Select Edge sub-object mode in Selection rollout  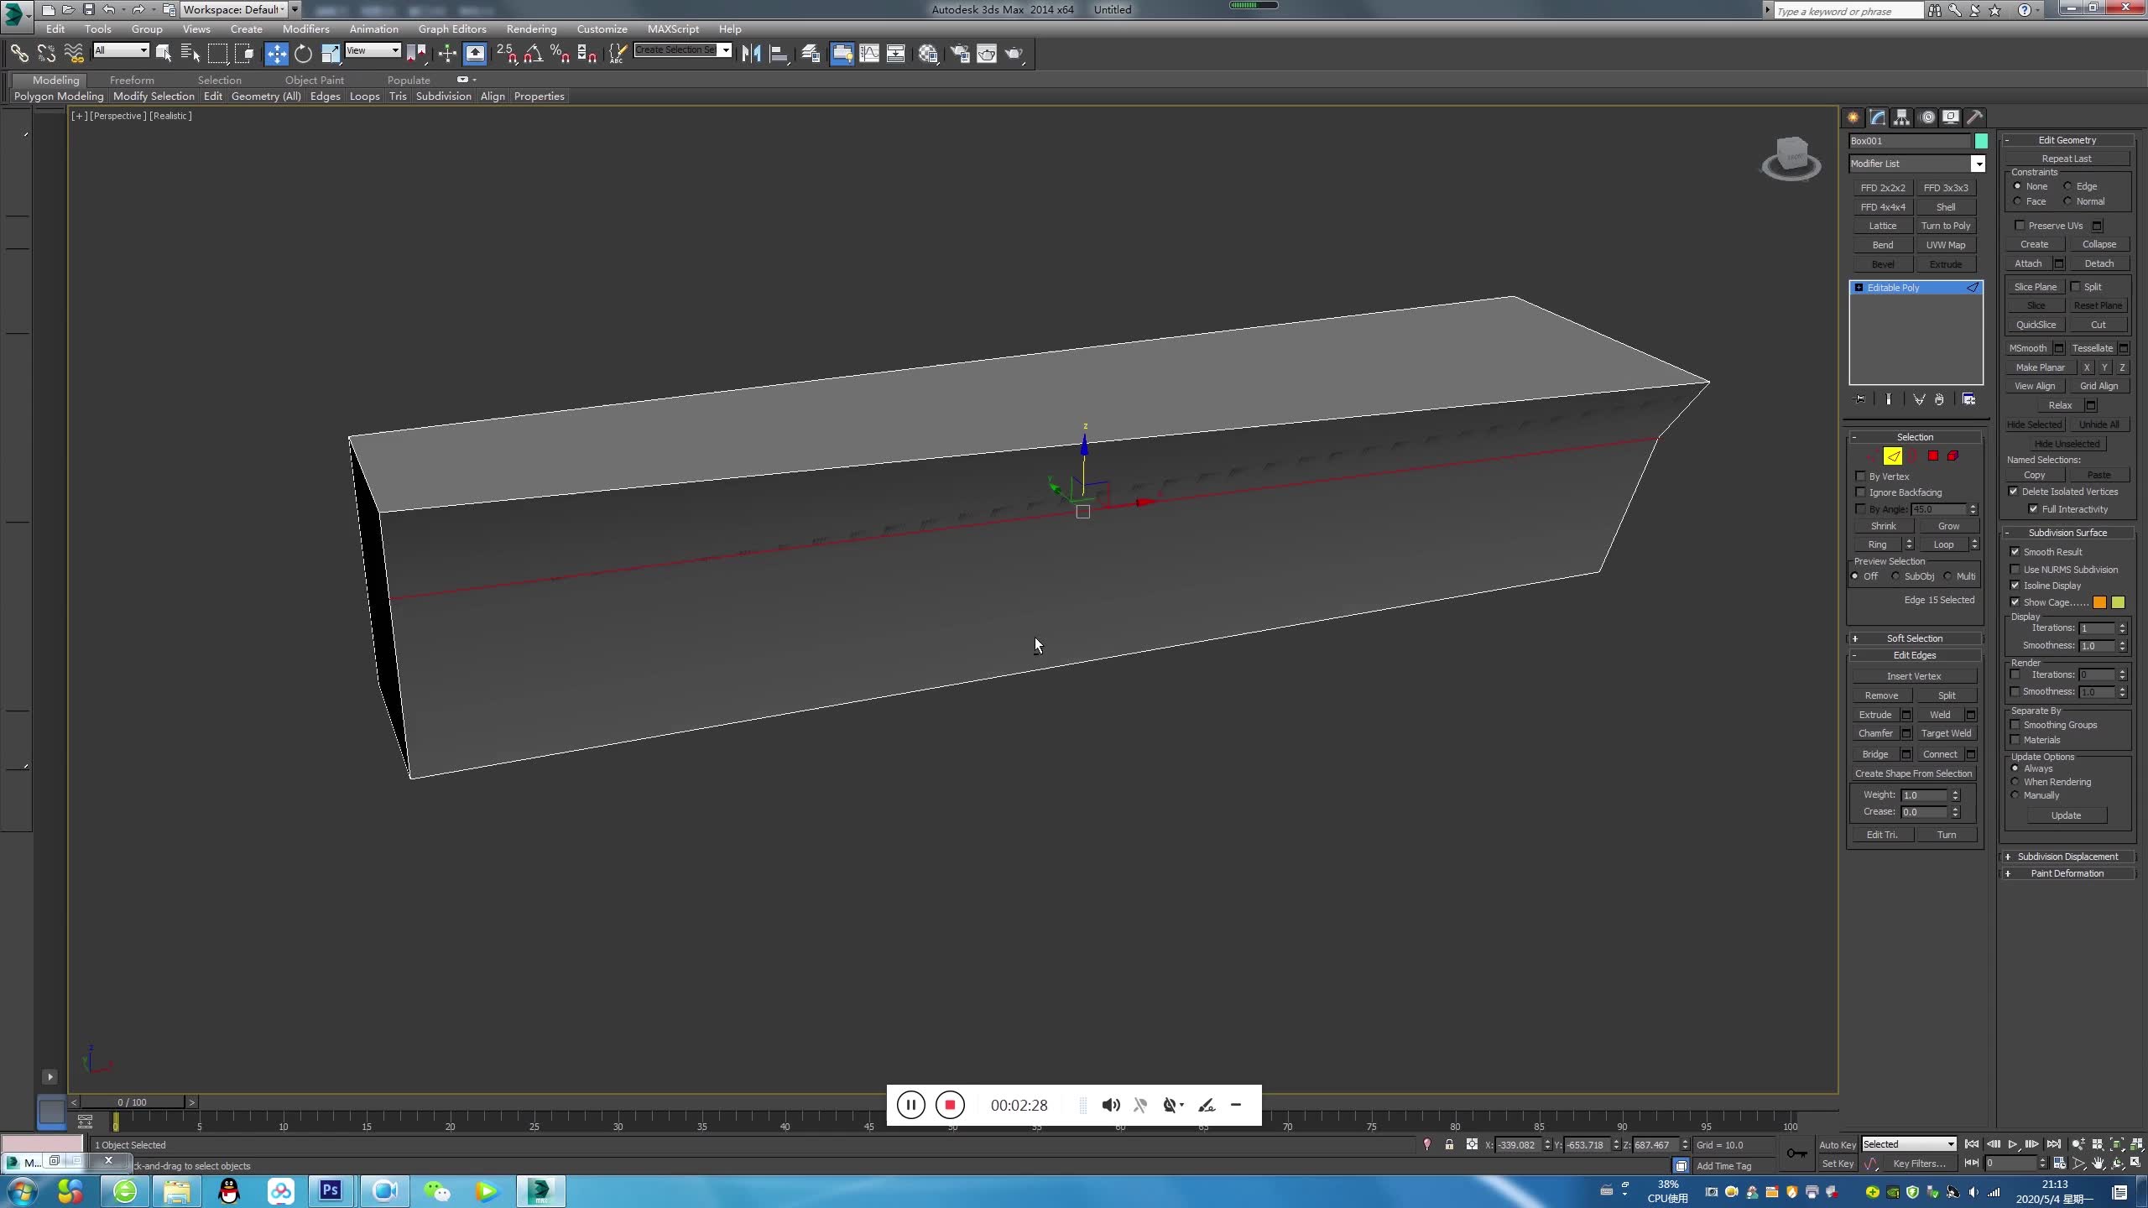(x=1893, y=456)
